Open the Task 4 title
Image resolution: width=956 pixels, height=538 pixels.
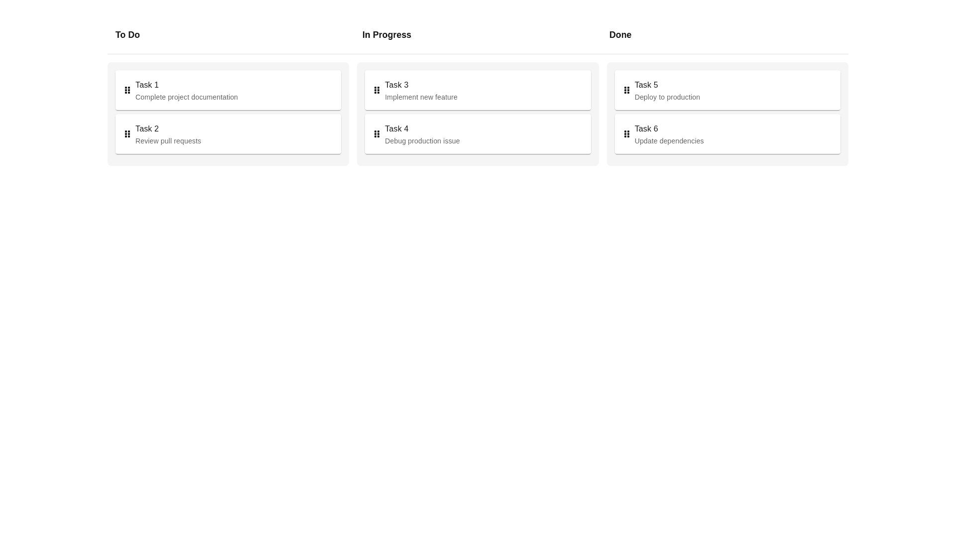396,129
